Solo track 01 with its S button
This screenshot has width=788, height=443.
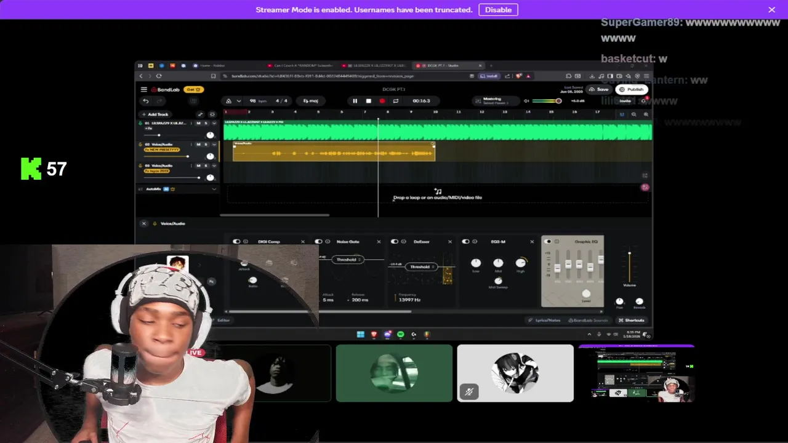pyautogui.click(x=206, y=123)
